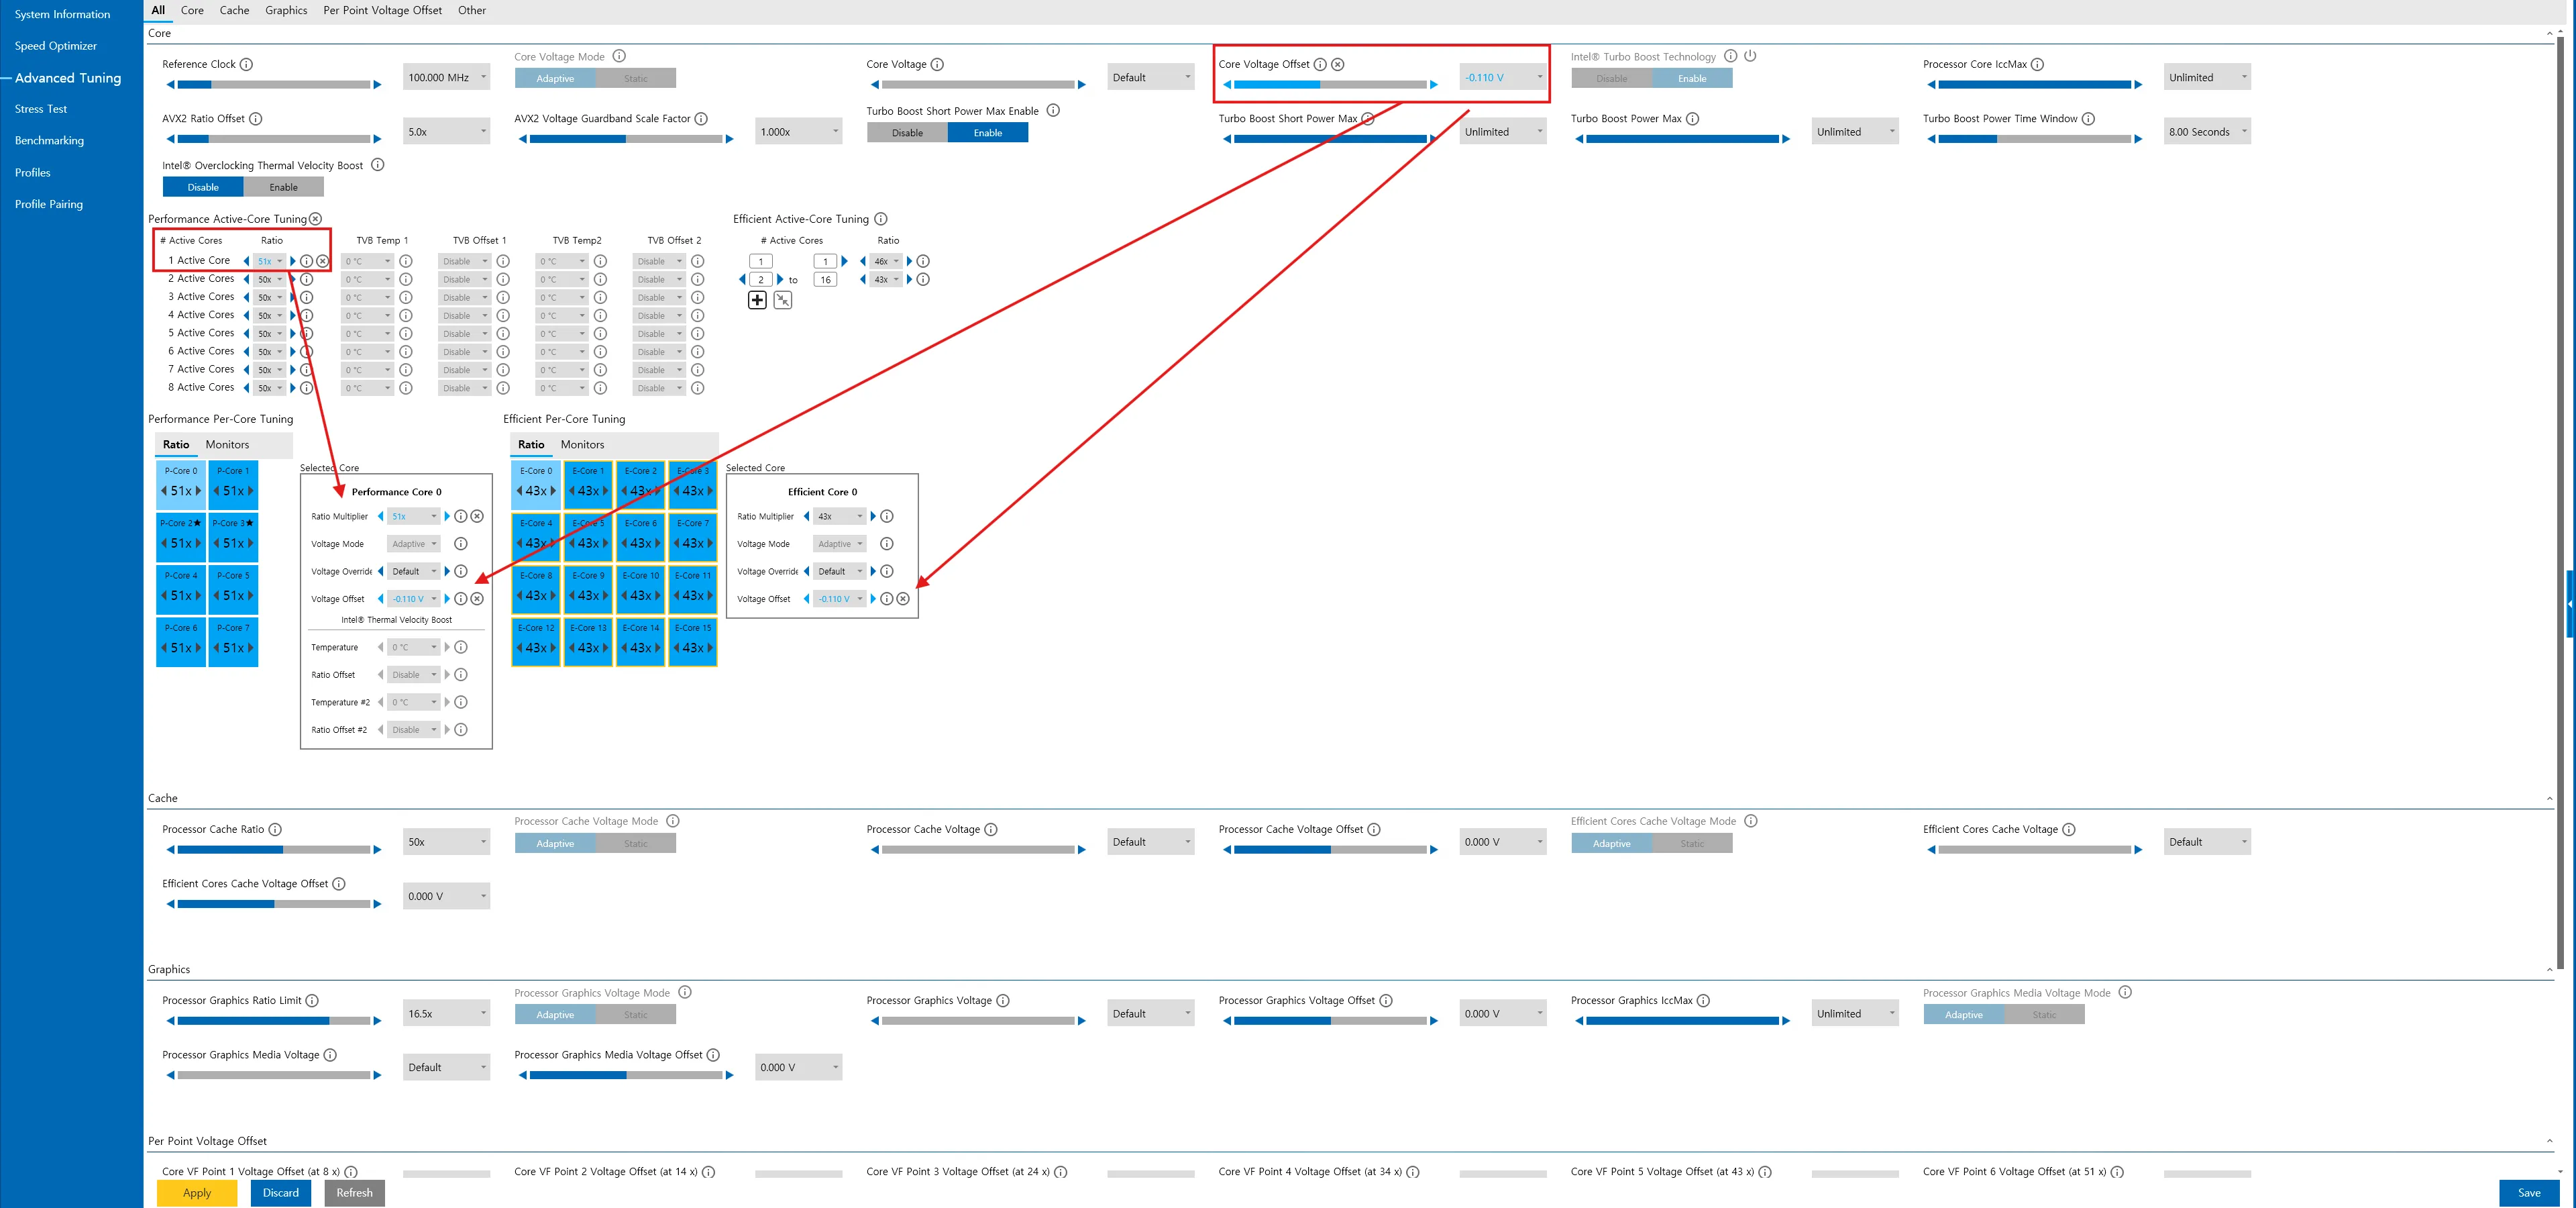Click the remove range icon beside the plus icon
2576x1208 pixels.
click(x=783, y=300)
